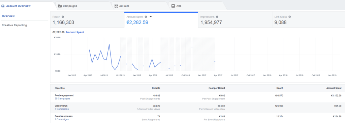Open the Amount Spent metric dropdown arrow
Image resolution: width=345 pixels, height=123 pixels.
[151, 17]
